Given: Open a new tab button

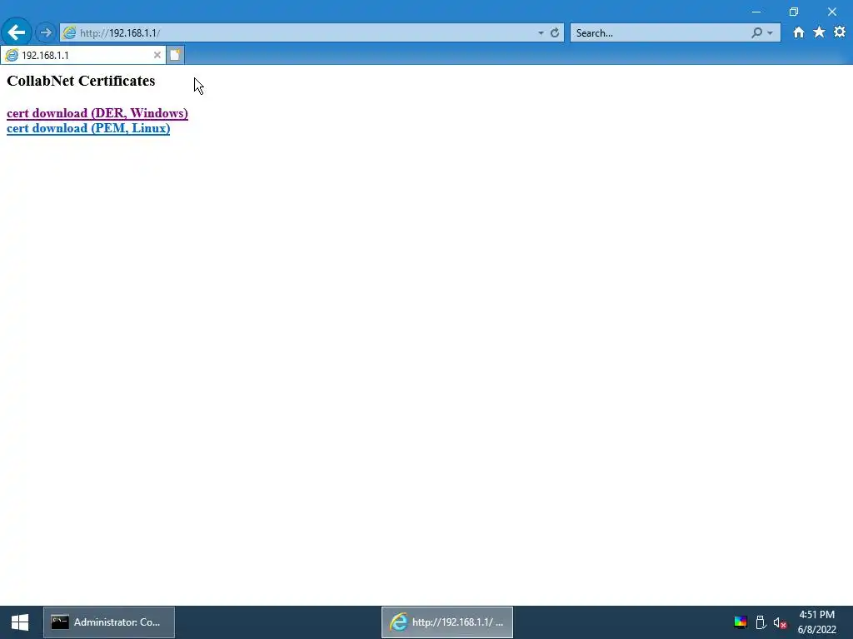Looking at the screenshot, I should [x=175, y=55].
